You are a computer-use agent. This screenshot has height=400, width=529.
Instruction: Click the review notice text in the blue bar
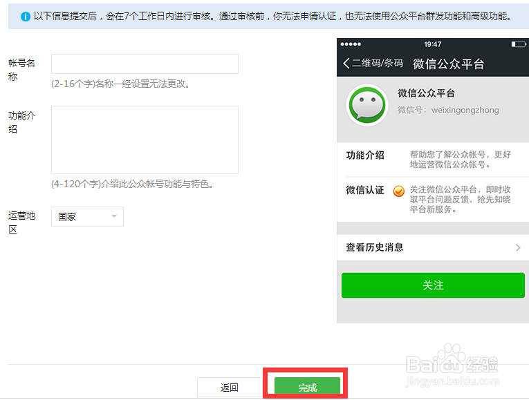(272, 16)
